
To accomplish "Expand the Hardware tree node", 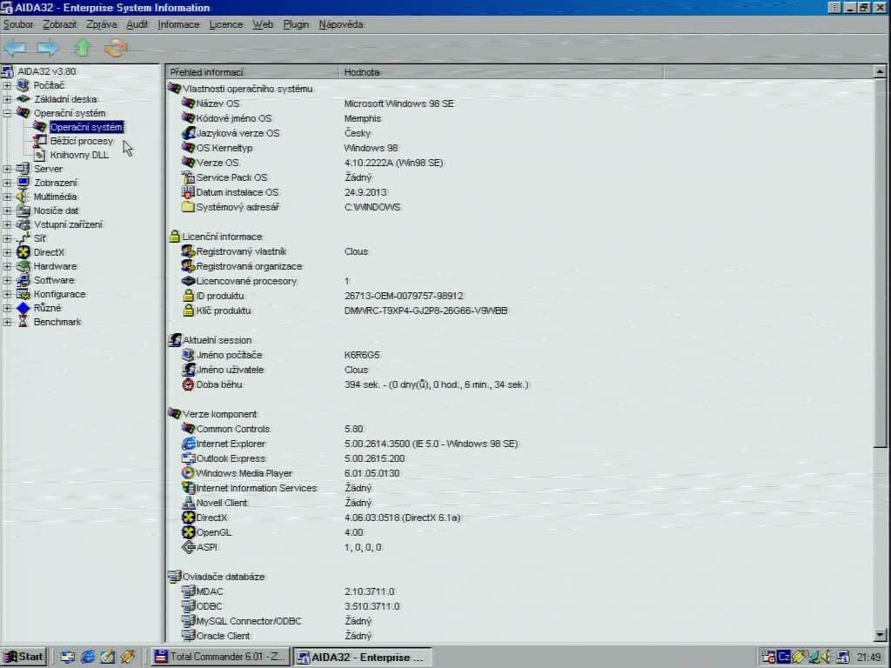I will click(x=7, y=266).
